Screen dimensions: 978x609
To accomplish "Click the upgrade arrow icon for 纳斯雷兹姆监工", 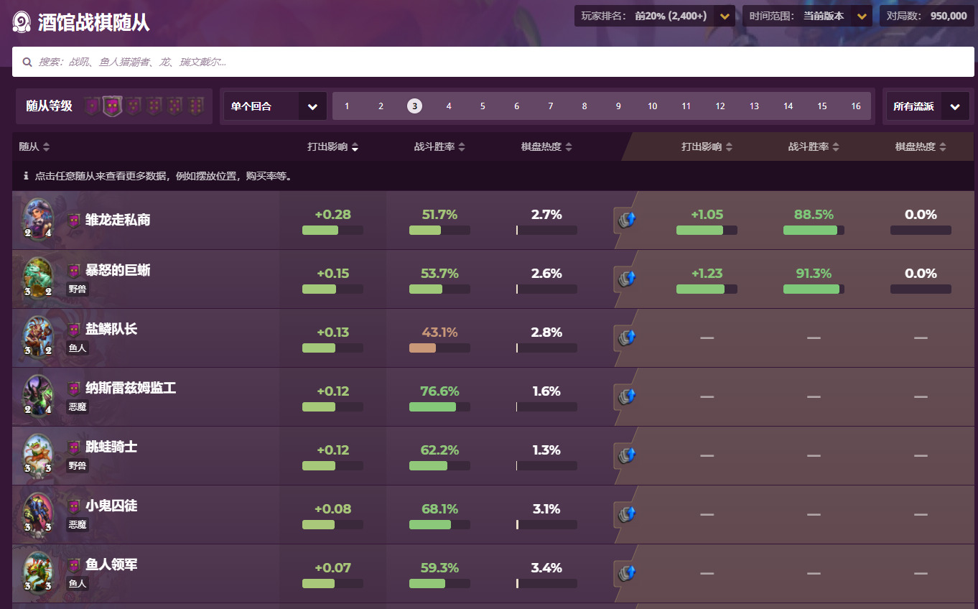I will click(x=627, y=396).
